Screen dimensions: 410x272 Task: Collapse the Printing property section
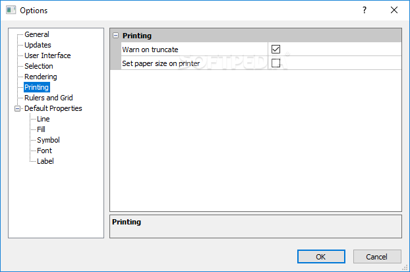pos(115,36)
